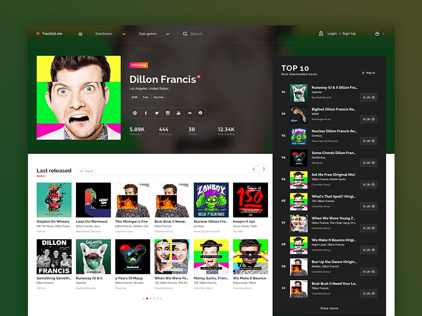Image resolution: width=422 pixels, height=316 pixels.
Task: Open the SoundCloud profile icon
Action: (189, 113)
